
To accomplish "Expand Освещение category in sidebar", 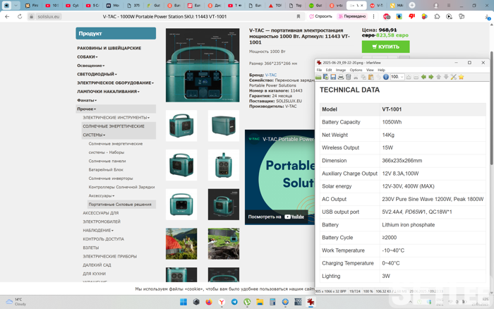I will 91,66.
